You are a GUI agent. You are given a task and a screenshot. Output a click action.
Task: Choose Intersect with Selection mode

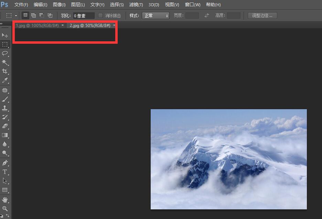[50, 15]
